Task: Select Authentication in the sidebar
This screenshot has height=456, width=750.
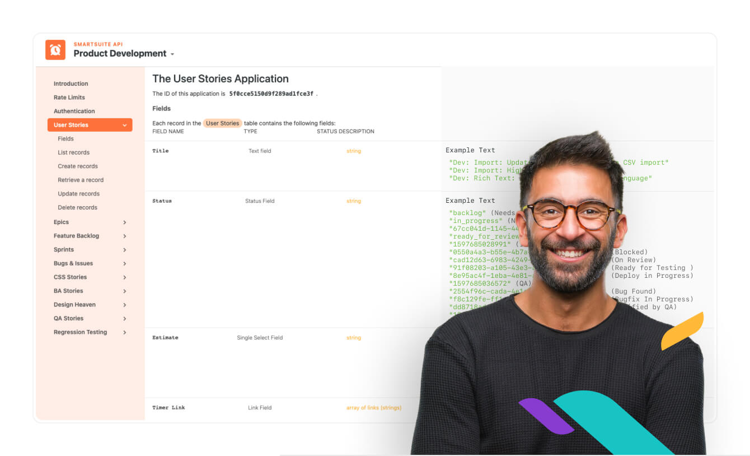Action: click(x=74, y=111)
